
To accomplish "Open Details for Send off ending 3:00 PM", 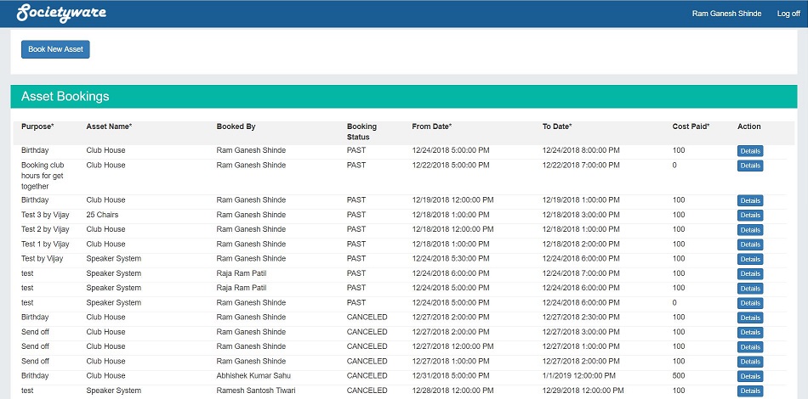I will 750,333.
